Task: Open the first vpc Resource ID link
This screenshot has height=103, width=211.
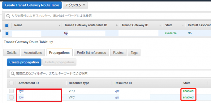Action: tap(117, 91)
